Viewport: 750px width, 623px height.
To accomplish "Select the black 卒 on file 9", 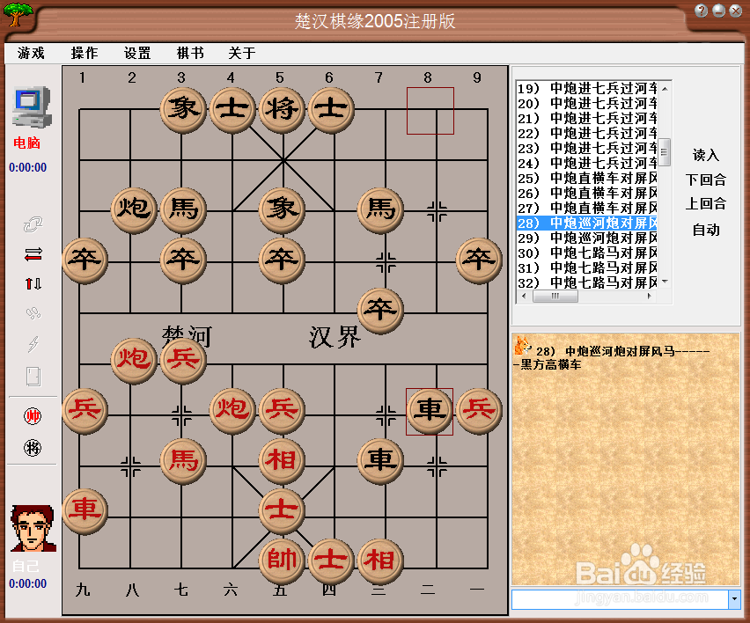I will (479, 260).
